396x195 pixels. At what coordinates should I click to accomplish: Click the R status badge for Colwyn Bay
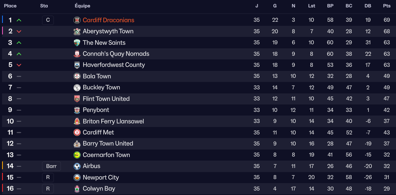coord(48,189)
